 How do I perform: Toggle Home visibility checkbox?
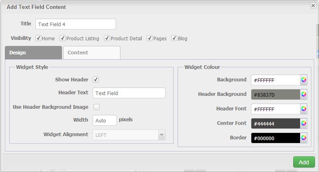pos(38,38)
